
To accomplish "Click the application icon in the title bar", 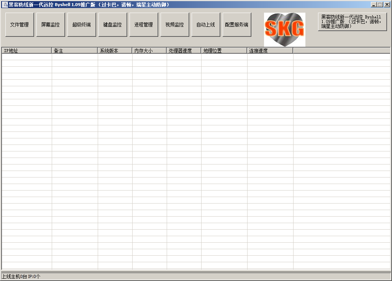I will 5,5.
